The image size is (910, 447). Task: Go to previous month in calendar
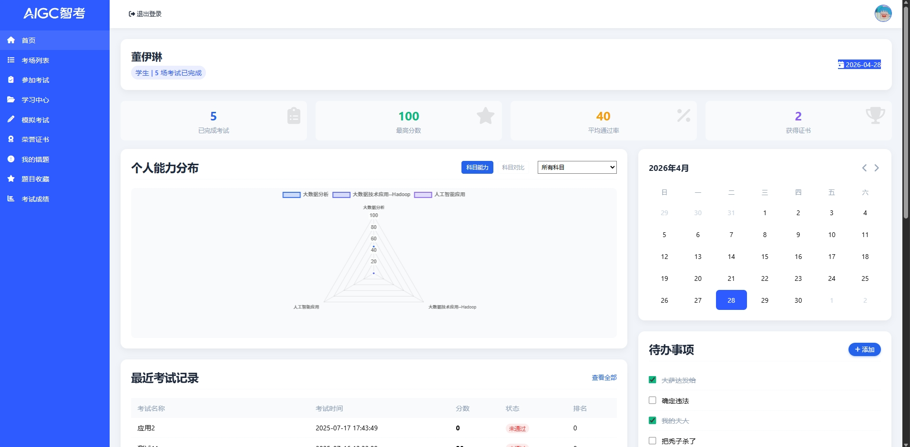pyautogui.click(x=864, y=168)
